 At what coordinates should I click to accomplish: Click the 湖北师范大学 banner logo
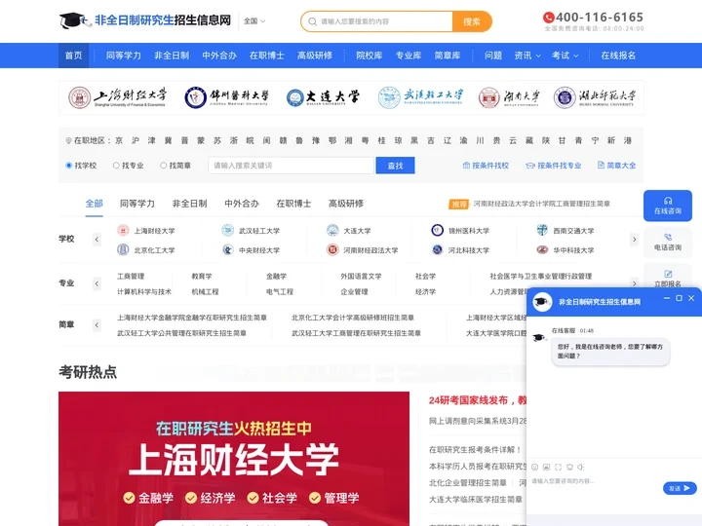[595, 97]
